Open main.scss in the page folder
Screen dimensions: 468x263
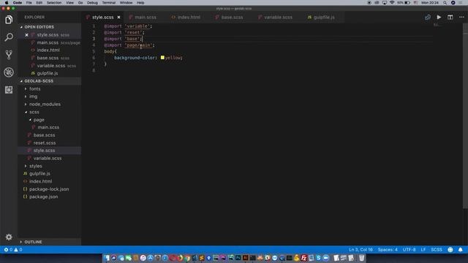click(x=48, y=127)
